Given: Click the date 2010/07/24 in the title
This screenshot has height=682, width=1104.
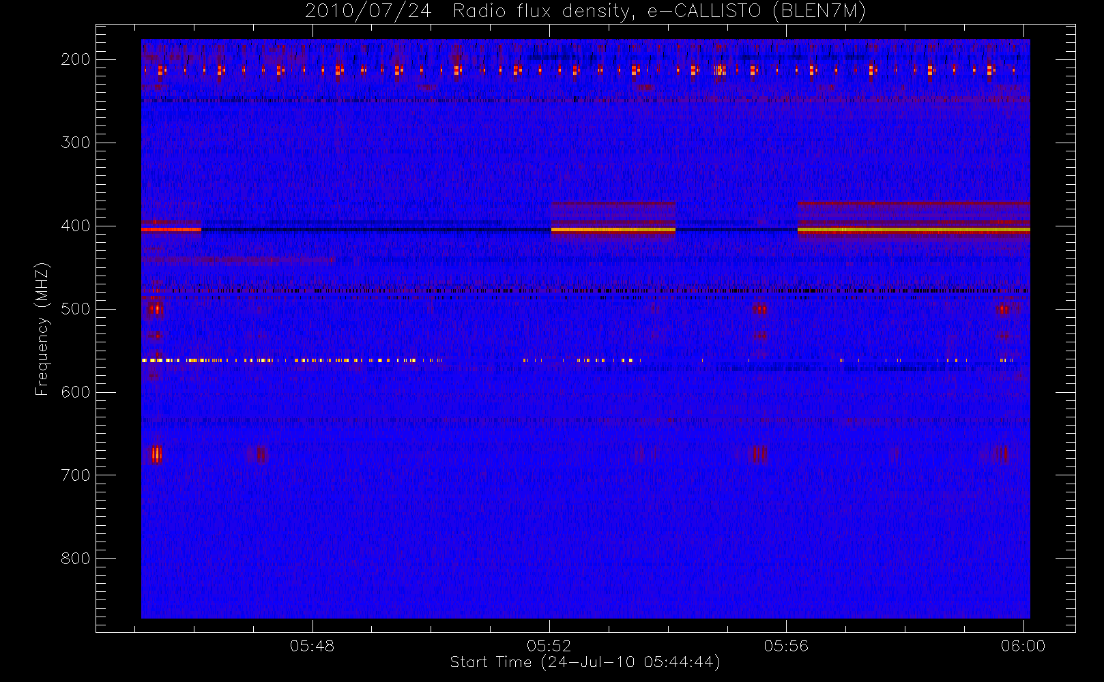Looking at the screenshot, I should click(368, 11).
